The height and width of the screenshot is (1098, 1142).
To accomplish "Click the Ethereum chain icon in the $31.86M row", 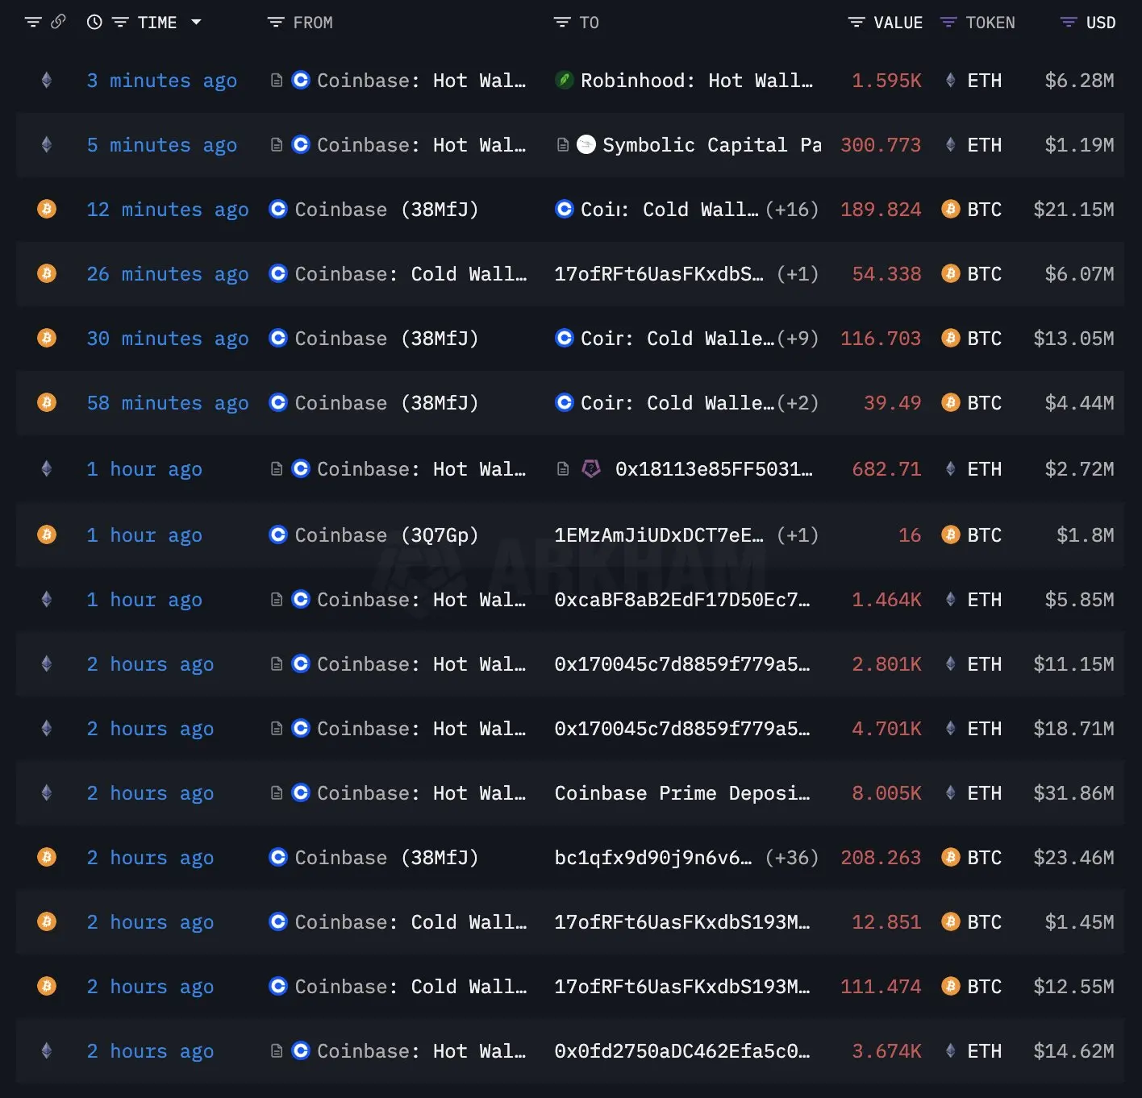I will 47,792.
